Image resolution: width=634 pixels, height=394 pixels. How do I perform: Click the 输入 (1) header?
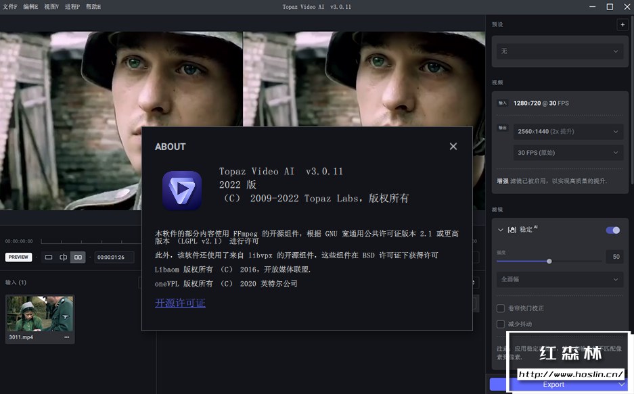pos(16,282)
